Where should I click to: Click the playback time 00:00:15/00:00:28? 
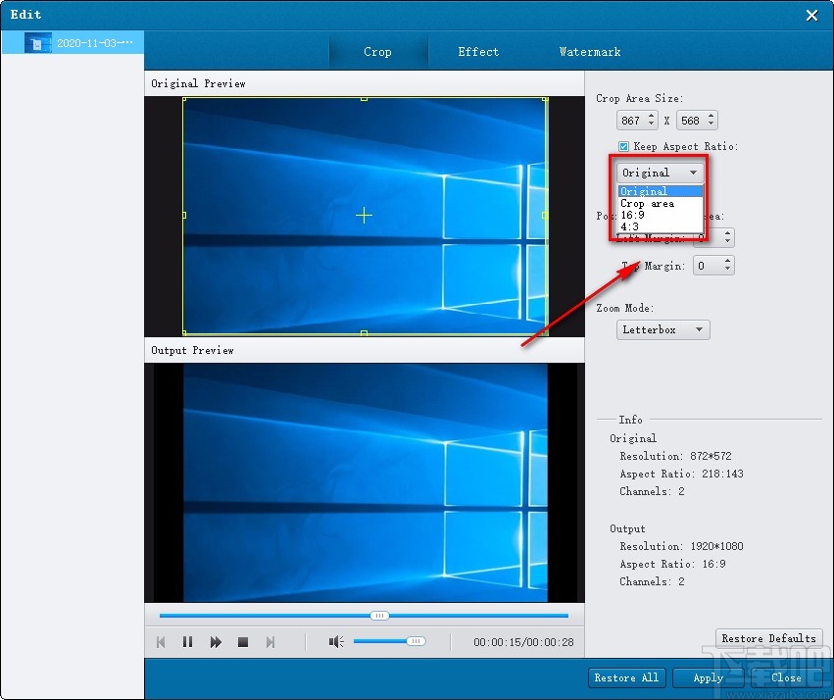coord(523,642)
